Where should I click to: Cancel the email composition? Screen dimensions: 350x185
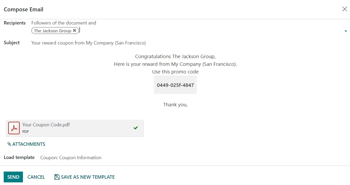point(36,177)
